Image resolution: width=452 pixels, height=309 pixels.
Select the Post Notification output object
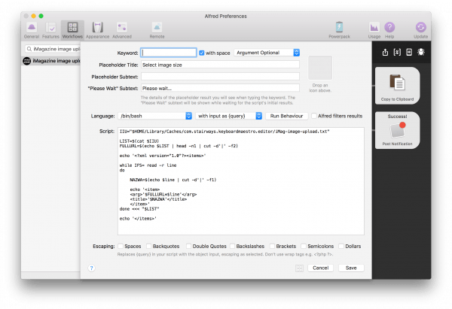397,130
